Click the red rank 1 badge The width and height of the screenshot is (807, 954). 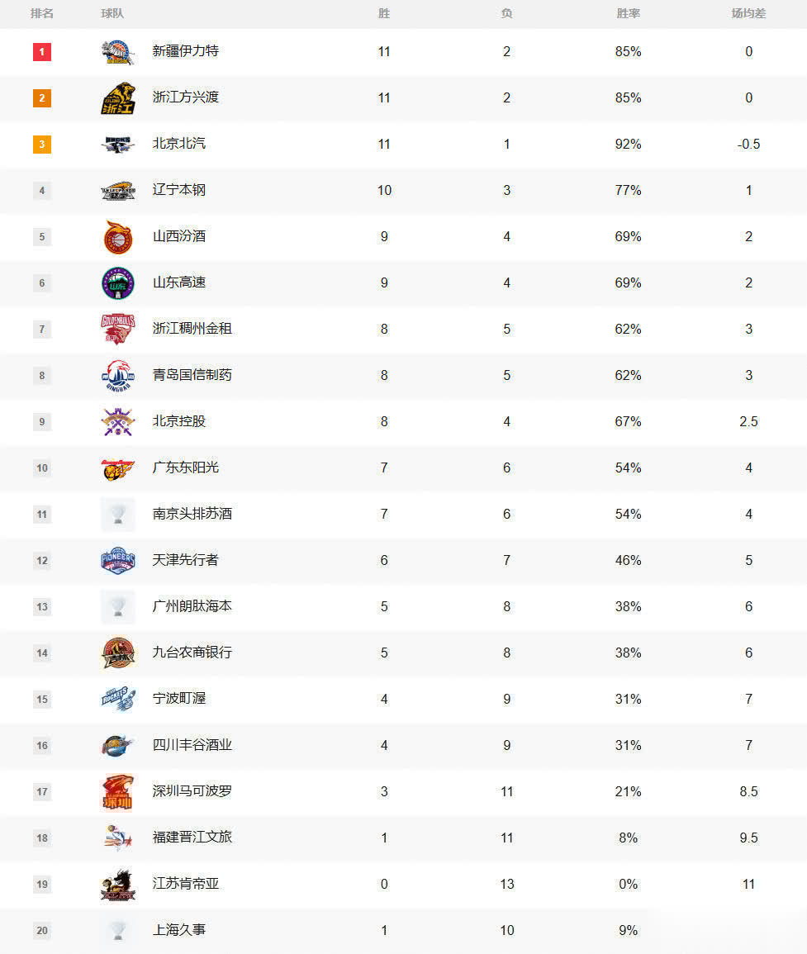(x=42, y=52)
